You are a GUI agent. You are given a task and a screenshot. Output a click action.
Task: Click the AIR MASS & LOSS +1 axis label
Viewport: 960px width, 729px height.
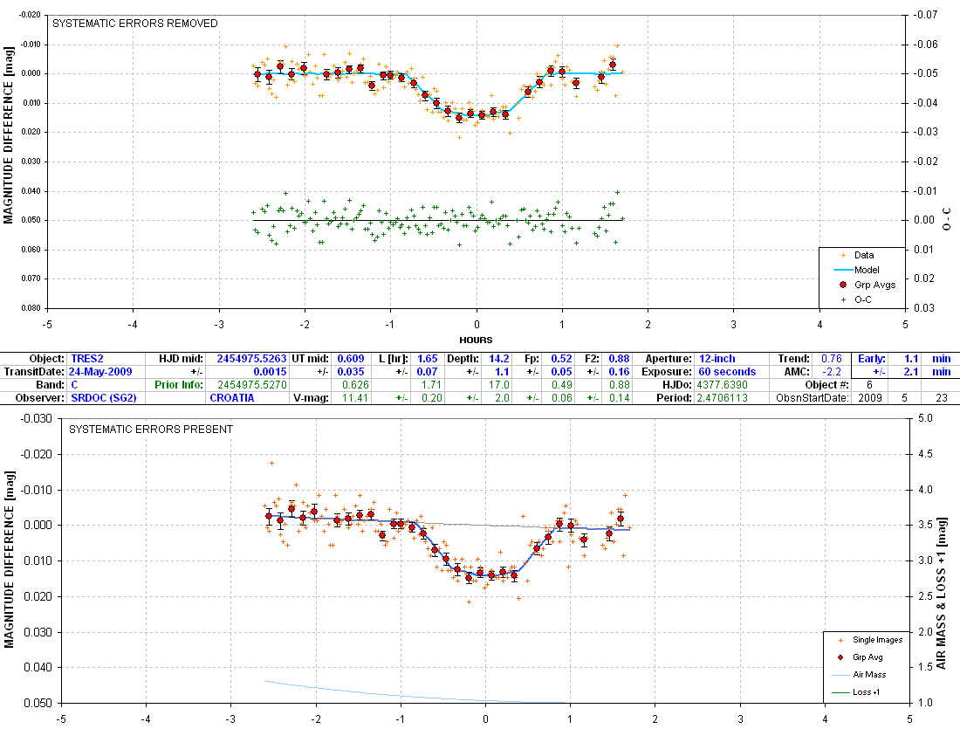tap(941, 594)
